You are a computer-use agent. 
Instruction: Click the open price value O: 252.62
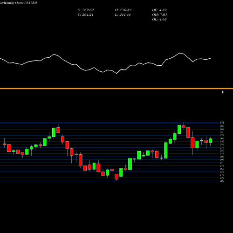click(86, 10)
